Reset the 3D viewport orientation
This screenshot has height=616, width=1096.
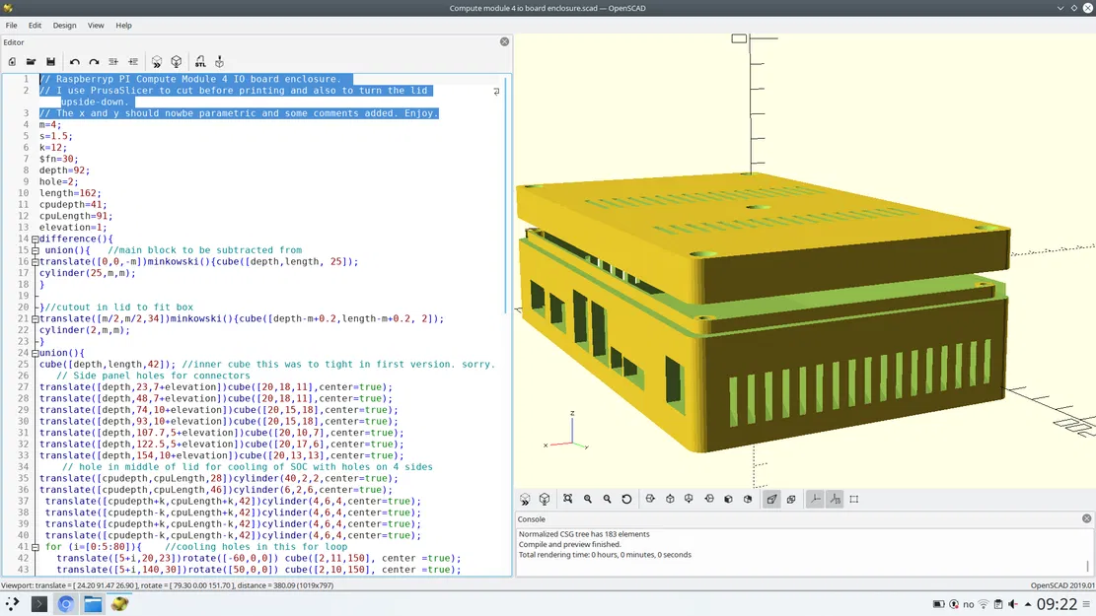point(629,499)
